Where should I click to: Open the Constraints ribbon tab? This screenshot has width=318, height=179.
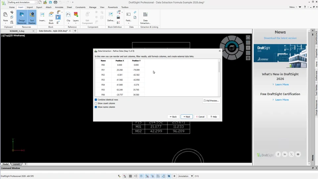pos(80,7)
